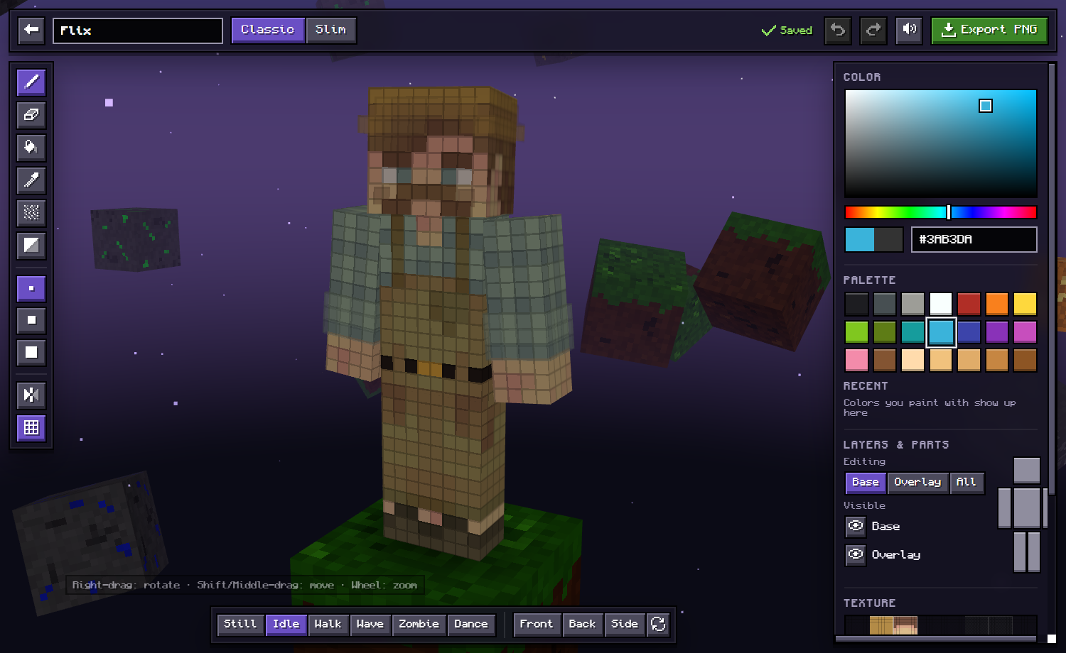Snap camera to Front view
Viewport: 1066px width, 653px height.
point(537,625)
